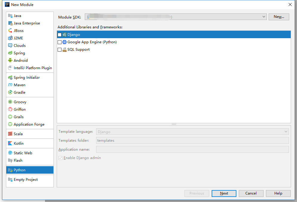
Task: Click the Cancel button
Action: click(251, 193)
